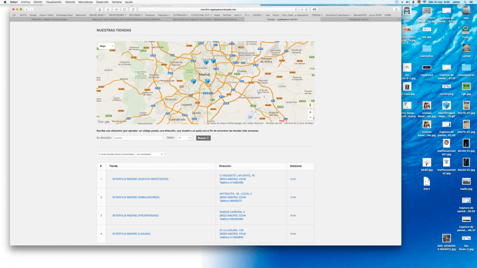Open the Google bookmark

pos(33,15)
